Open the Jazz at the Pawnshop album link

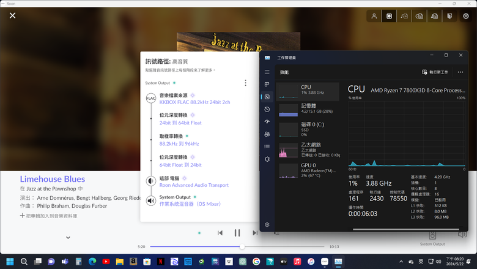click(51, 189)
